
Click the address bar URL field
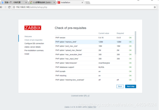tap(84, 7)
